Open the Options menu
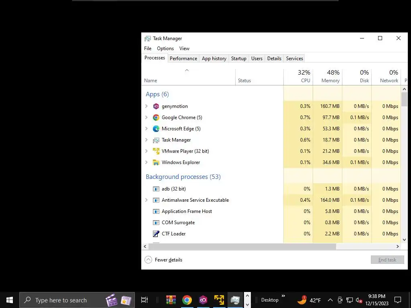The width and height of the screenshot is (411, 308). click(165, 49)
